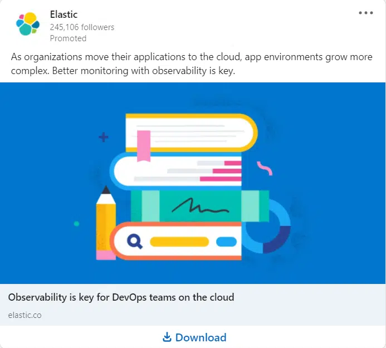Click the blue donut chart graphic
This screenshot has height=348, width=386.
pyautogui.click(x=268, y=226)
